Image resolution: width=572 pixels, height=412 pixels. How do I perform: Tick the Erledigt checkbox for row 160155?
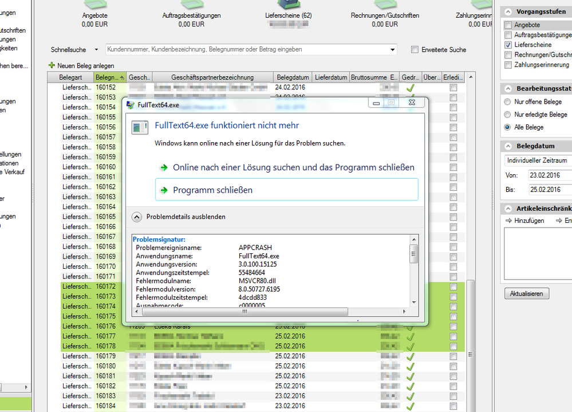[x=453, y=117]
